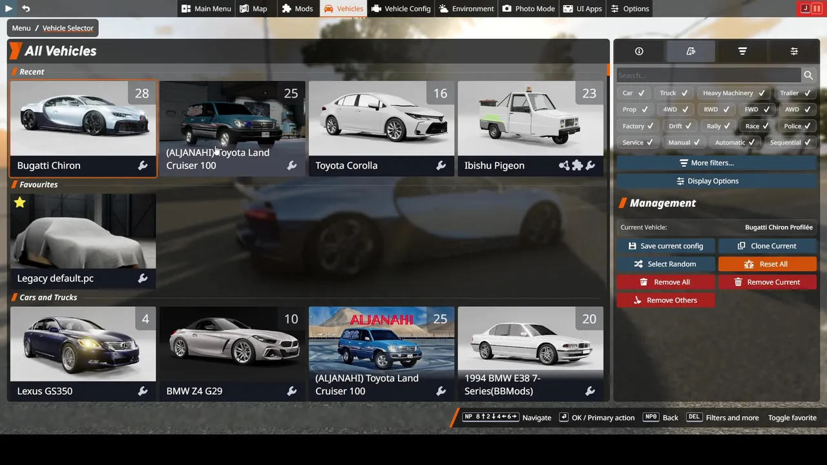Viewport: 827px width, 465px height.
Task: Expand More filters...
Action: 716,163
